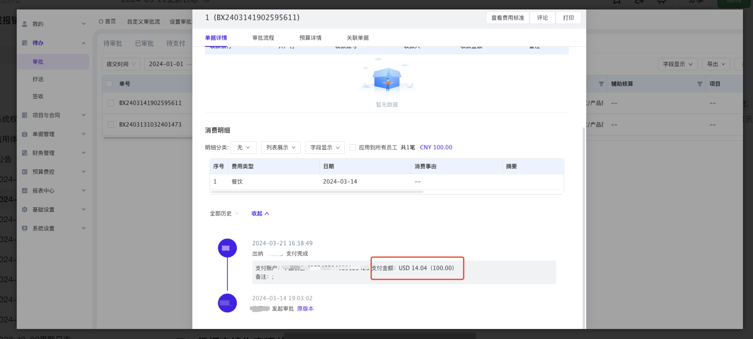
Task: Click the 查看费用标准 button
Action: 508,18
